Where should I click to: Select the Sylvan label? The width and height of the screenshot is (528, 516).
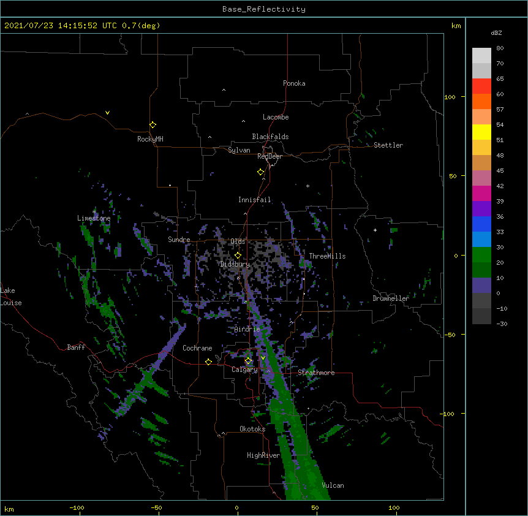coord(239,150)
